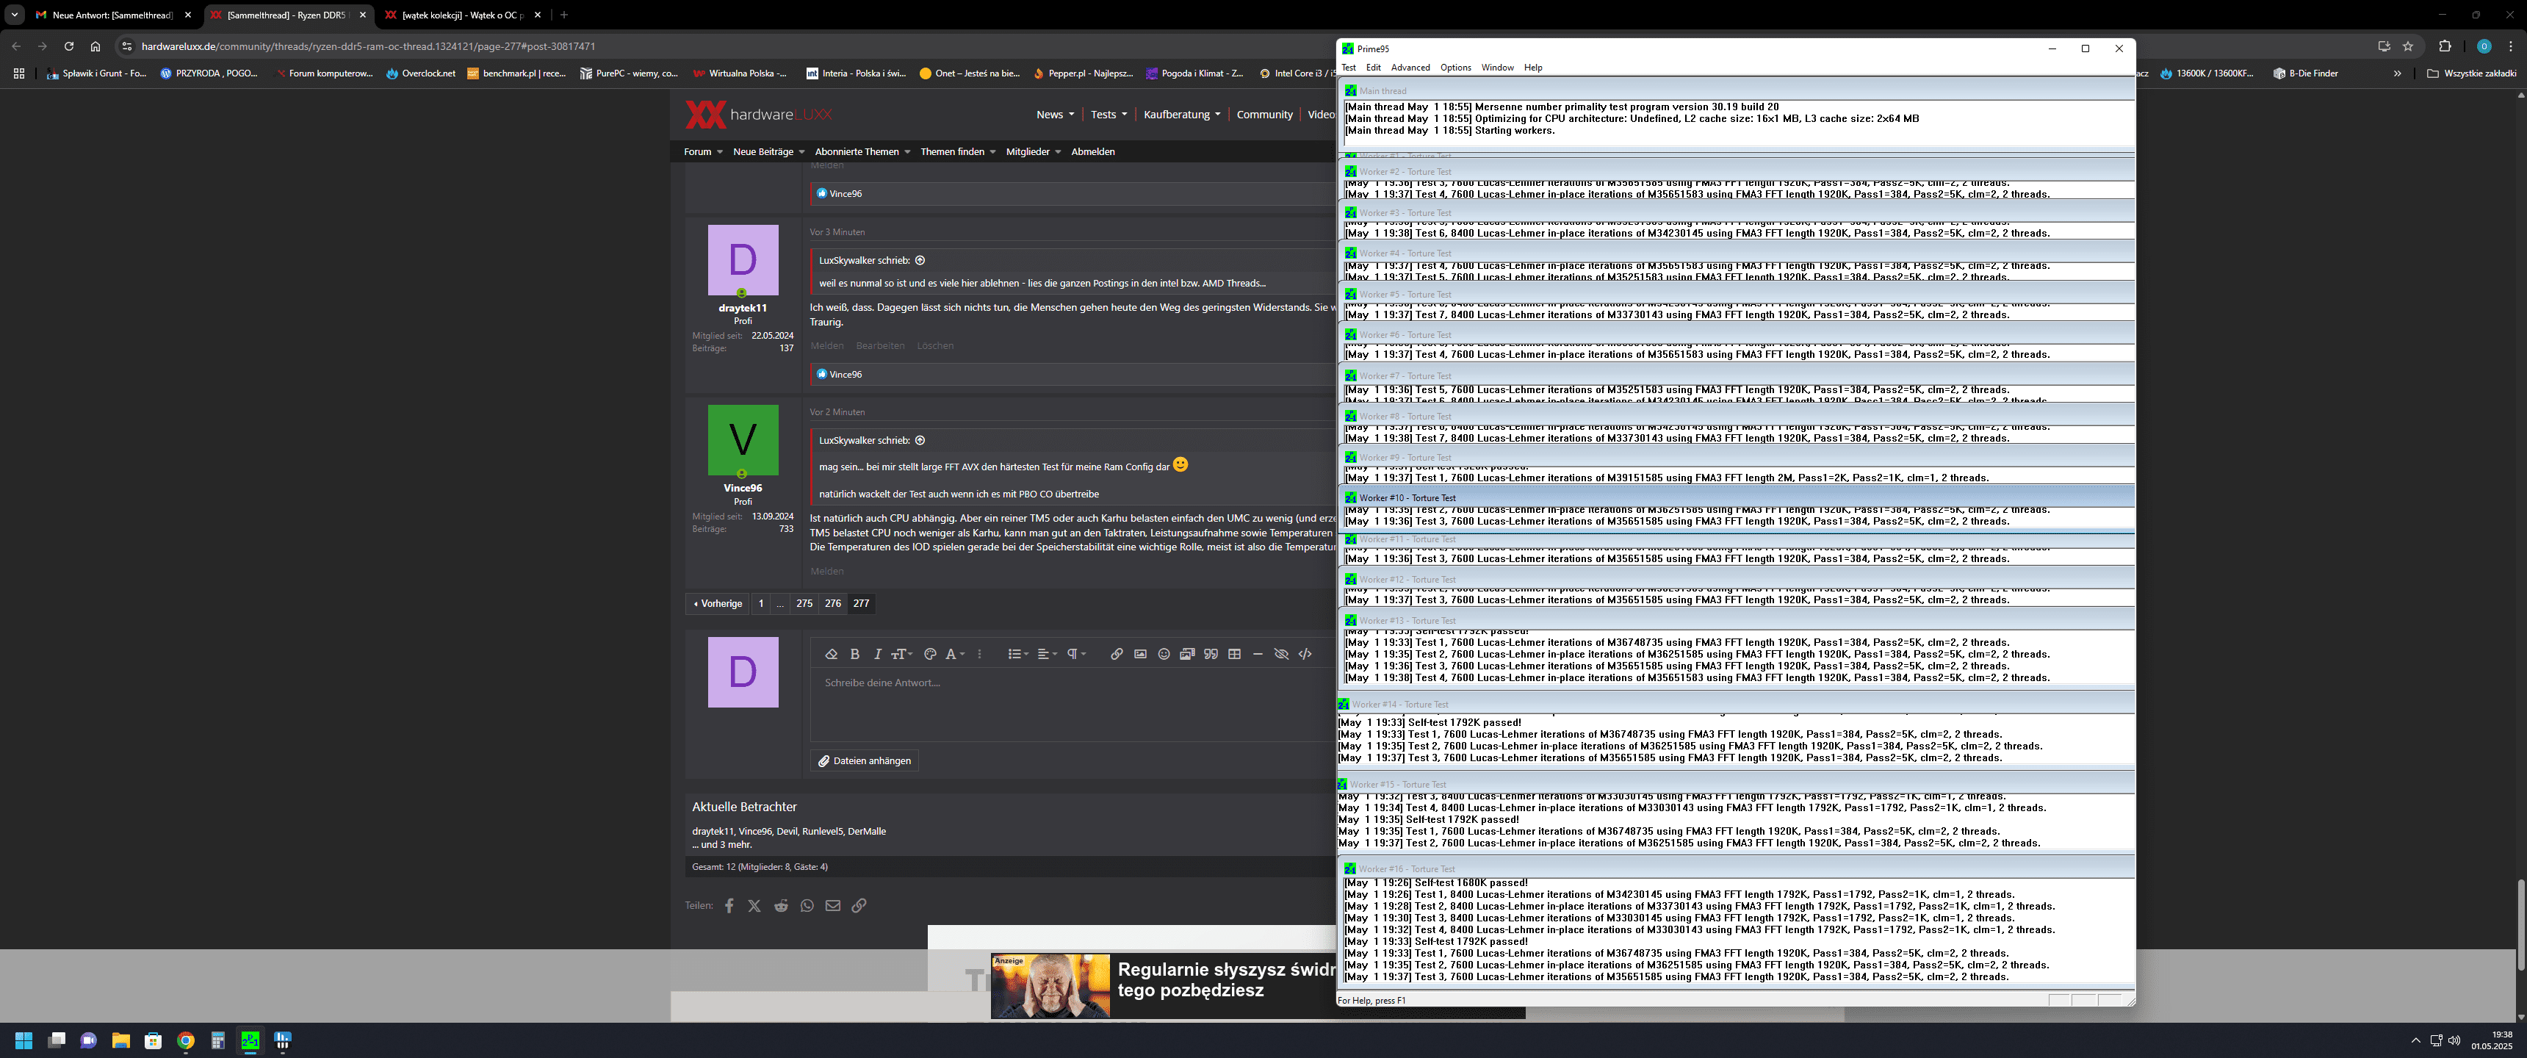Insert a table with the grid icon
The image size is (2527, 1058).
(x=1234, y=655)
